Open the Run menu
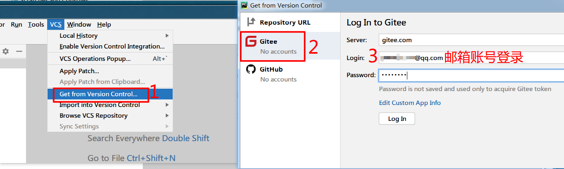This screenshot has height=169, width=564. coord(16,25)
